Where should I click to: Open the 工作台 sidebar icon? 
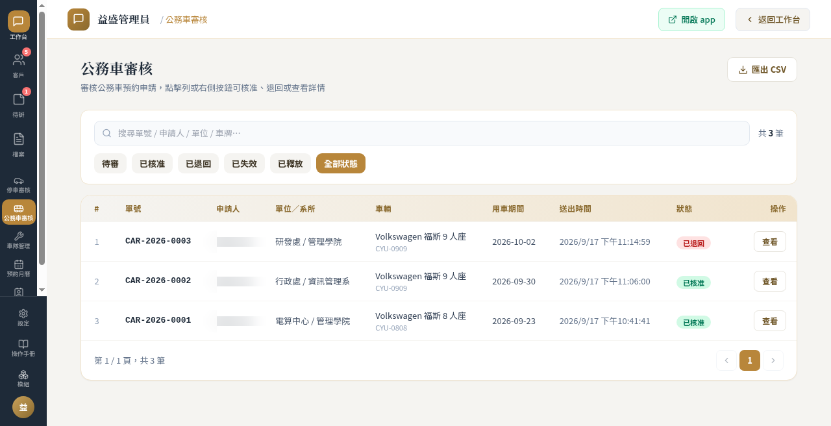(19, 26)
